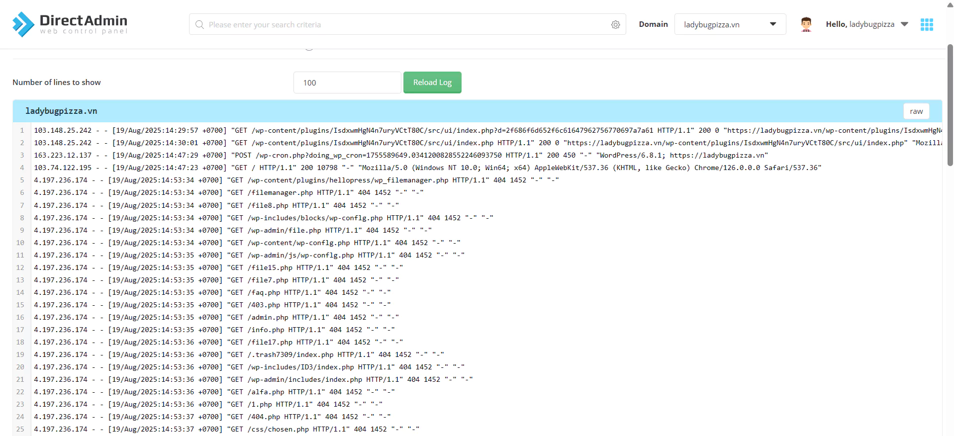This screenshot has width=954, height=436.
Task: Switch log view to raw
Action: [x=916, y=111]
